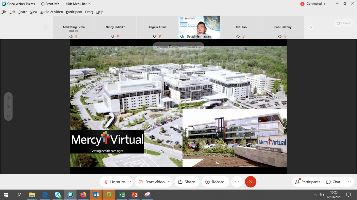Open Outlook from the taskbar

click(x=96, y=195)
